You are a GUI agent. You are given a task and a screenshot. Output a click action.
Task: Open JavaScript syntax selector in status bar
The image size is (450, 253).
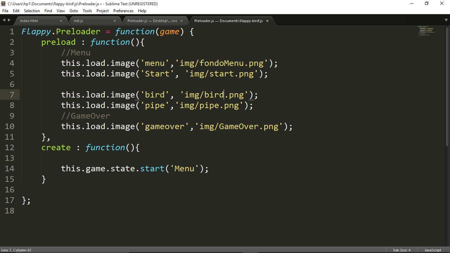[x=433, y=250]
